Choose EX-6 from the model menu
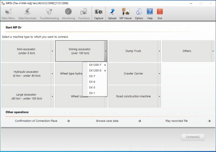 pyautogui.click(x=95, y=82)
